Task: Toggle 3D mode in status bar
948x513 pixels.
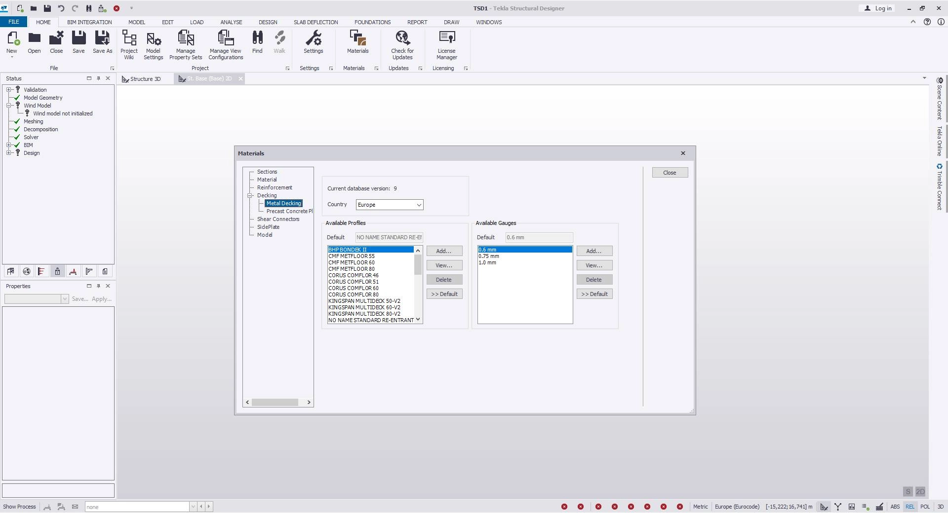Action: (940, 507)
